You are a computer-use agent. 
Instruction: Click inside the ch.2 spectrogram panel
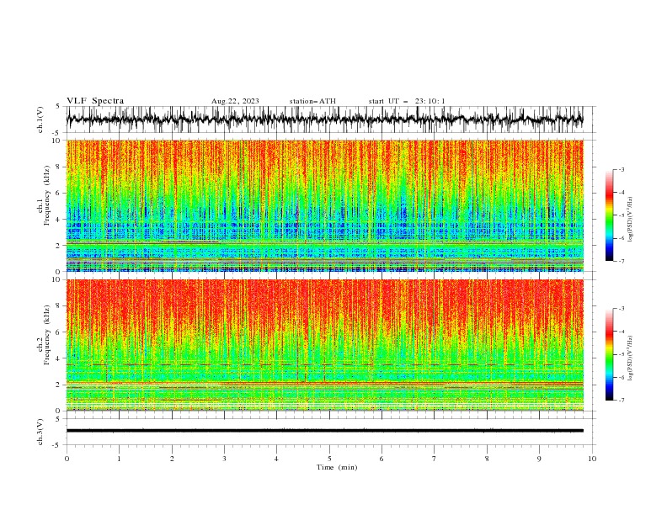click(324, 345)
